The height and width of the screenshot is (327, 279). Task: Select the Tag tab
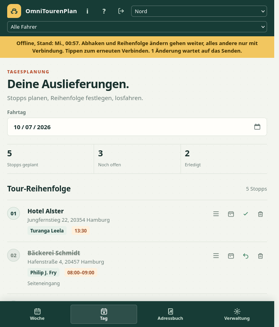click(x=104, y=314)
